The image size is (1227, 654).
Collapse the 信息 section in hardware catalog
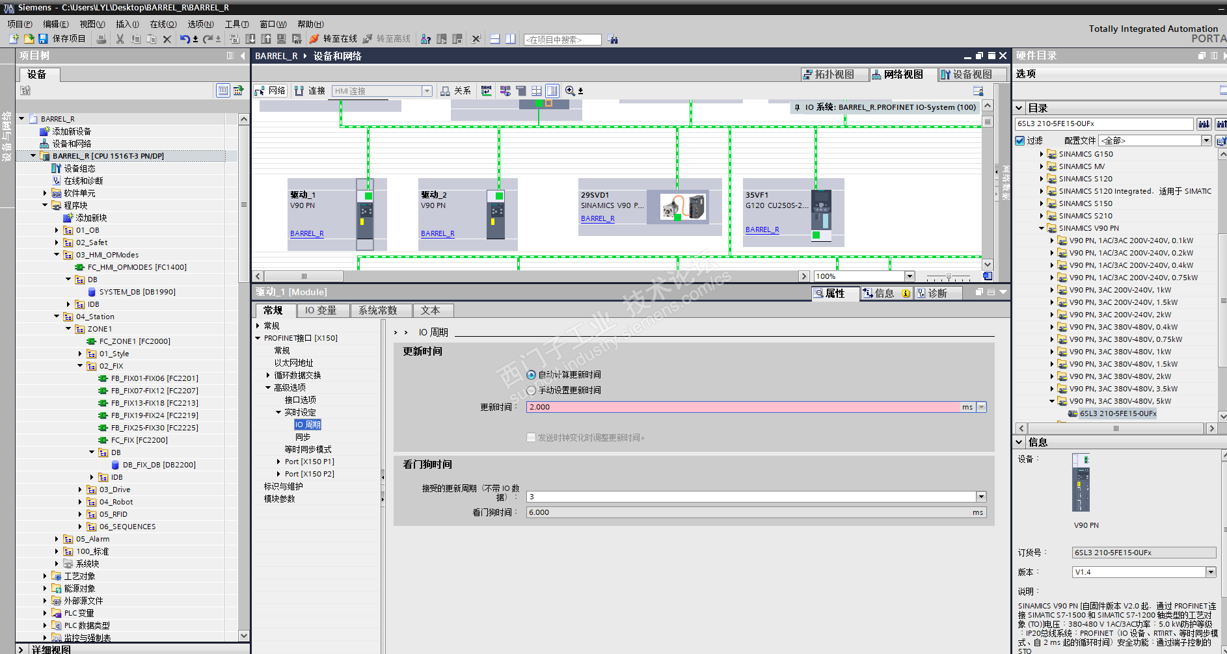(1019, 442)
